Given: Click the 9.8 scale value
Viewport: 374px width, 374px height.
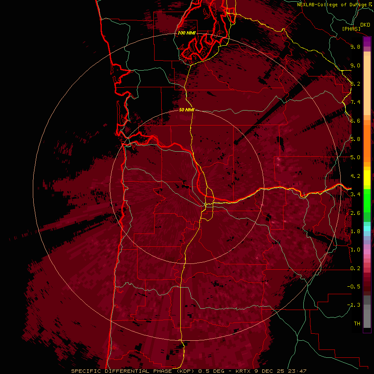Looking at the screenshot, I should click(355, 47).
